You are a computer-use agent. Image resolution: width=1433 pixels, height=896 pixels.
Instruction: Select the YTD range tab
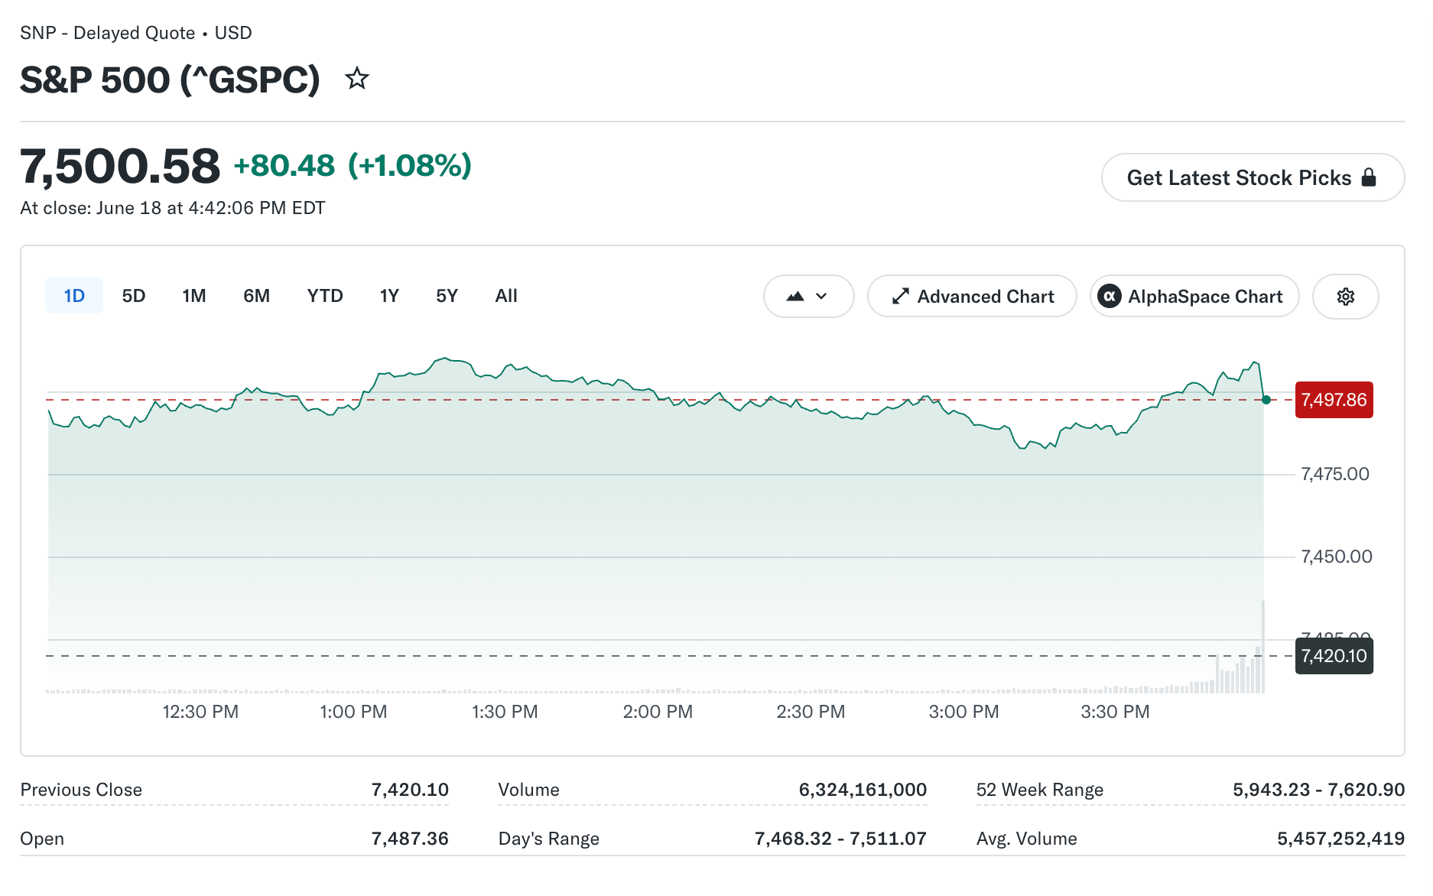(x=325, y=296)
